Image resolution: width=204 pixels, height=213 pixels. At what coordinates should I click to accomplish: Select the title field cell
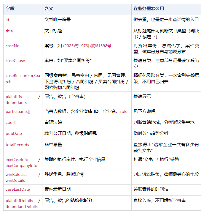pos(23,34)
